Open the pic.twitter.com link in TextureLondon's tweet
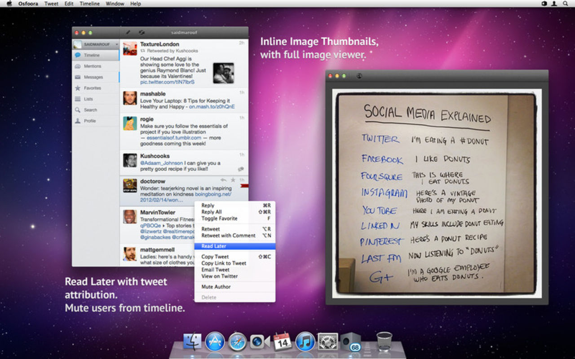The width and height of the screenshot is (575, 359). click(x=167, y=82)
